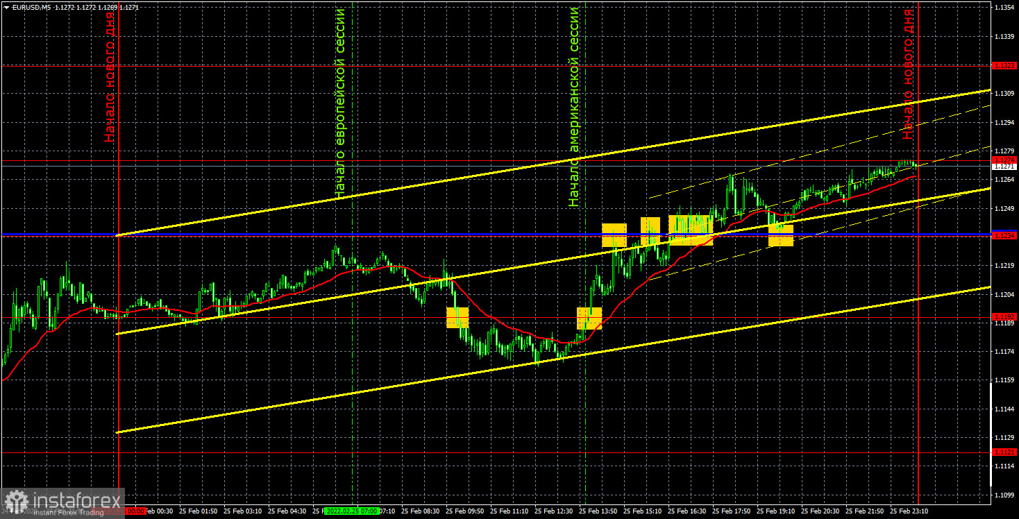
Task: Click the 1.1249 price axis value
Action: 1004,208
